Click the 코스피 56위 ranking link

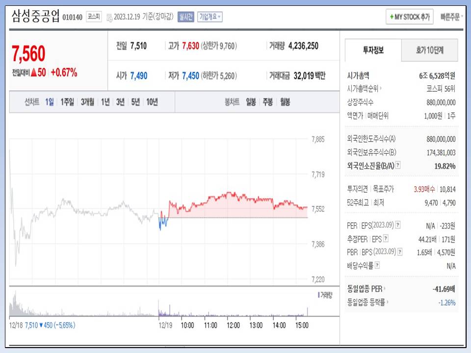click(x=441, y=89)
